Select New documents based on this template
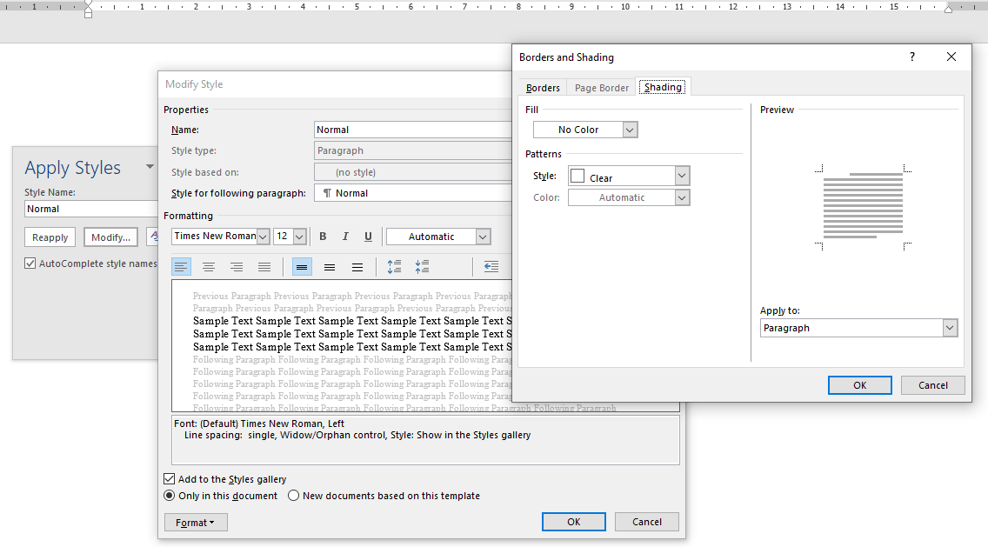 click(x=293, y=496)
